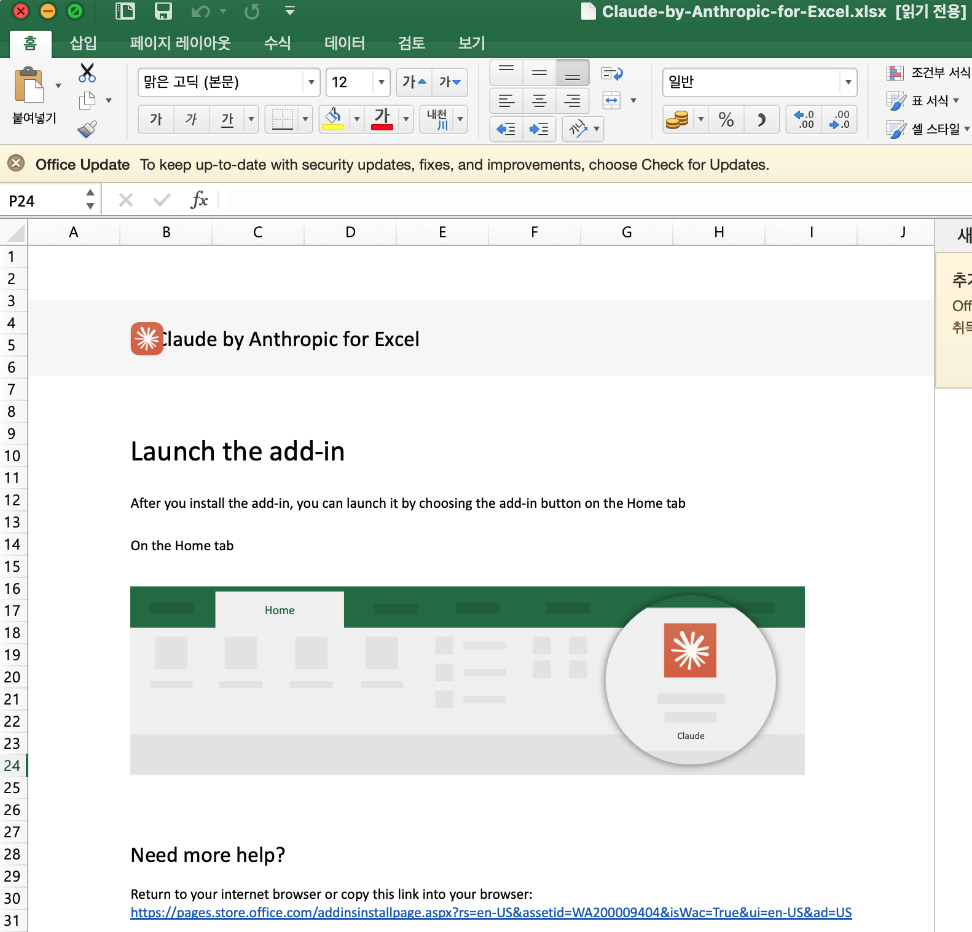This screenshot has width=972, height=932.
Task: Click the red font color 가 button
Action: point(382,119)
